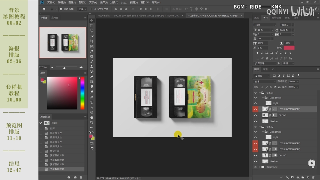Select the Pen tool

coord(92,97)
